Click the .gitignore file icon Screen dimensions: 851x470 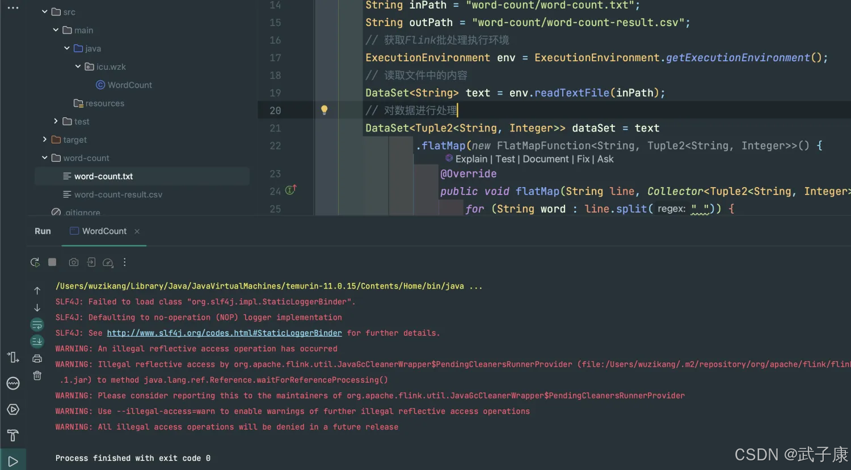click(x=56, y=213)
